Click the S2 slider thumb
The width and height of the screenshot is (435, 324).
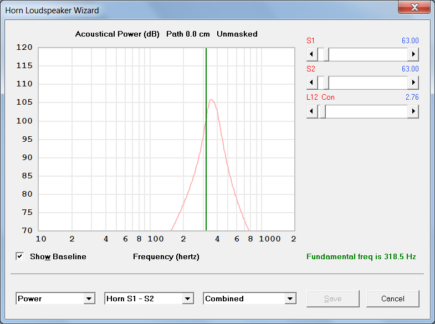coord(326,83)
